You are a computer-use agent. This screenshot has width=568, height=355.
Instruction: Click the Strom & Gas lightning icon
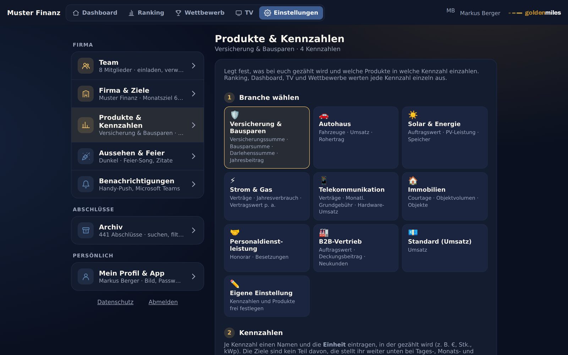(x=233, y=180)
